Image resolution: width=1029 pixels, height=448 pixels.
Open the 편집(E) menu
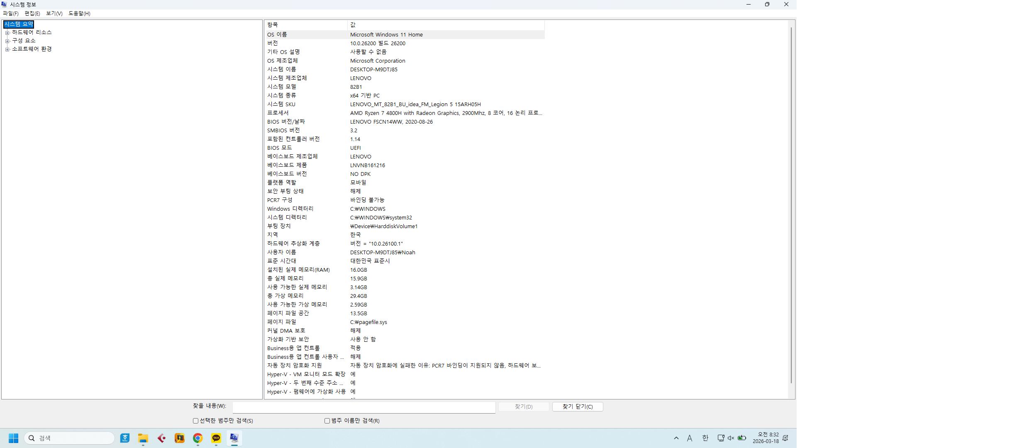32,13
